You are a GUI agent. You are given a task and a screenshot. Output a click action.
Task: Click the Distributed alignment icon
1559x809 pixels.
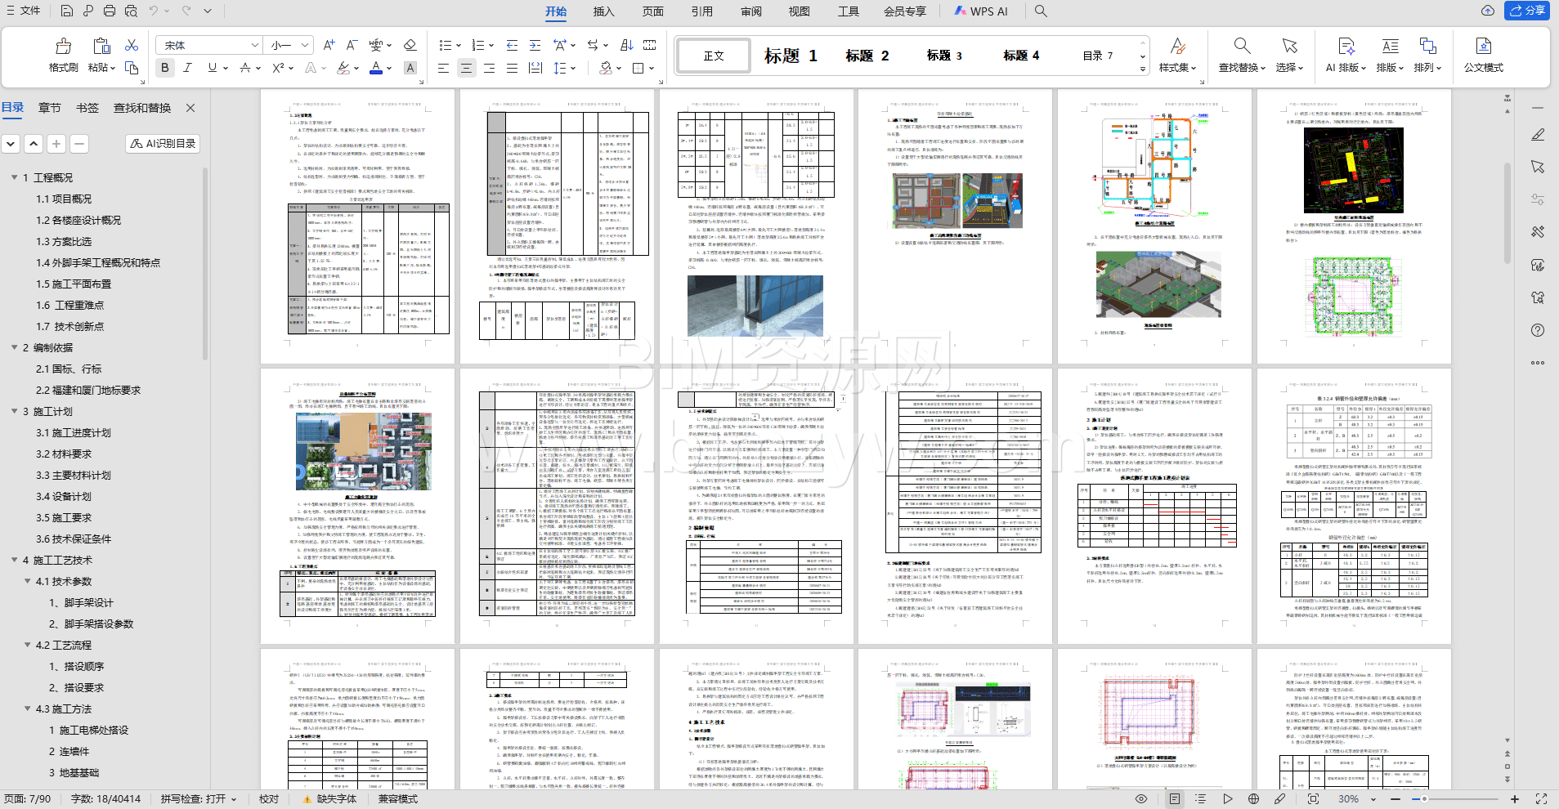pos(535,68)
